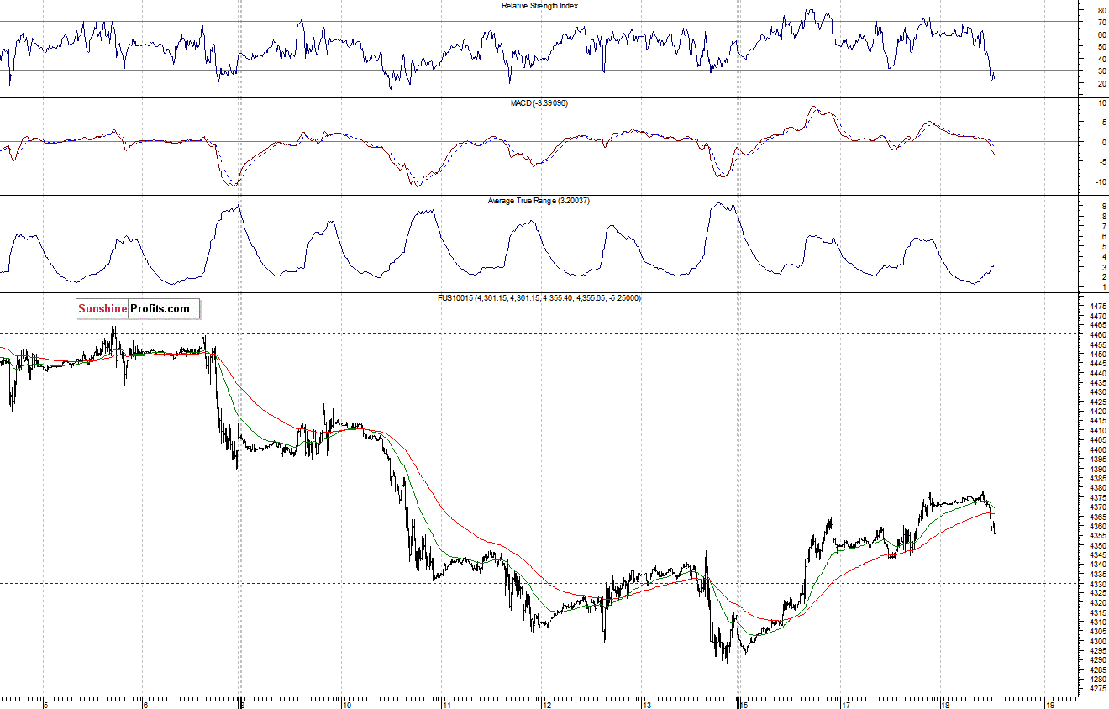Click price axis label 4400
This screenshot has height=709, width=1109.
(x=1096, y=450)
